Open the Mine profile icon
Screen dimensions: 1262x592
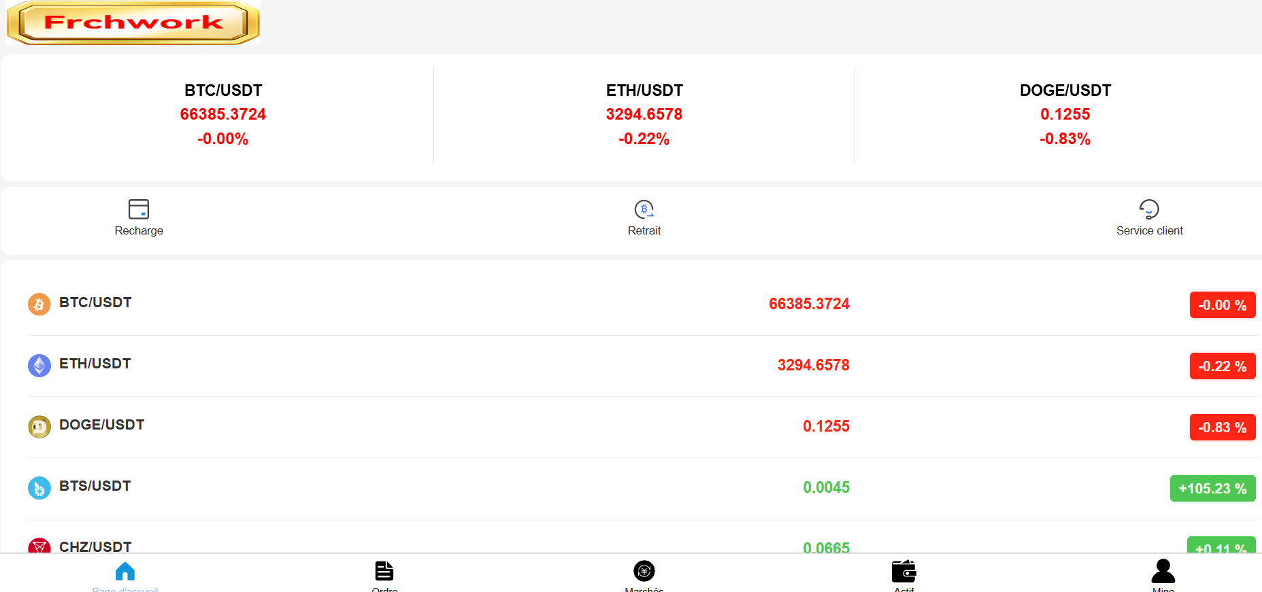pyautogui.click(x=1163, y=571)
